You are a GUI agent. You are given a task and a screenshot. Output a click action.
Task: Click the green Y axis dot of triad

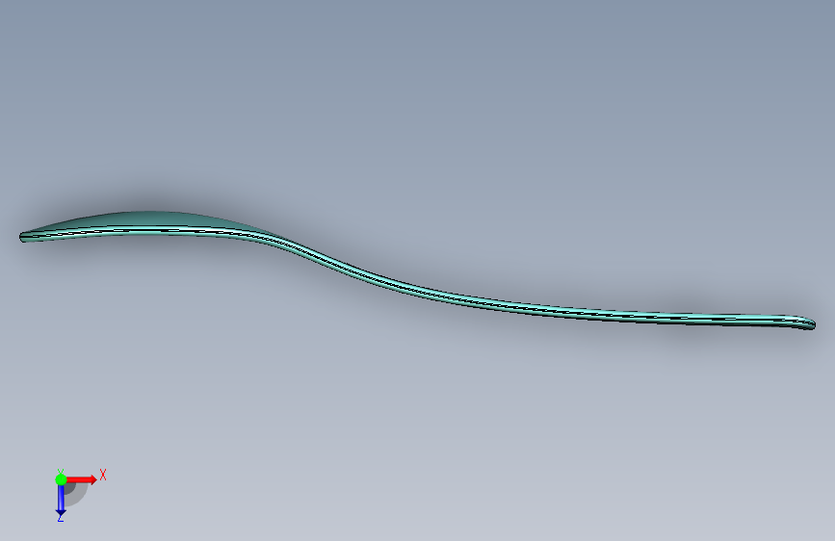61,479
